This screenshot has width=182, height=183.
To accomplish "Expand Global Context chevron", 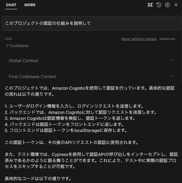I will tap(172, 60).
